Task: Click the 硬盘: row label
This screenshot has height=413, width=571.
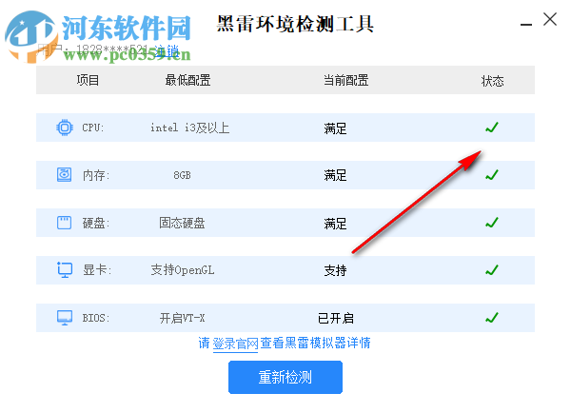Action: (x=96, y=223)
